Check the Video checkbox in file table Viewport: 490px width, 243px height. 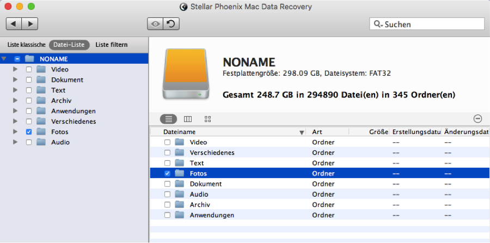[x=168, y=142]
